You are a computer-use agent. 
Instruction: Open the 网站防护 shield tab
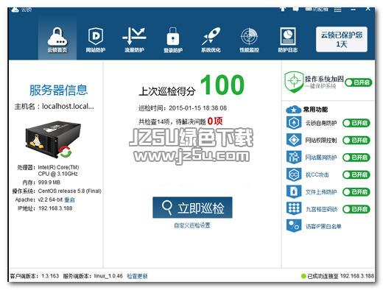(x=96, y=40)
